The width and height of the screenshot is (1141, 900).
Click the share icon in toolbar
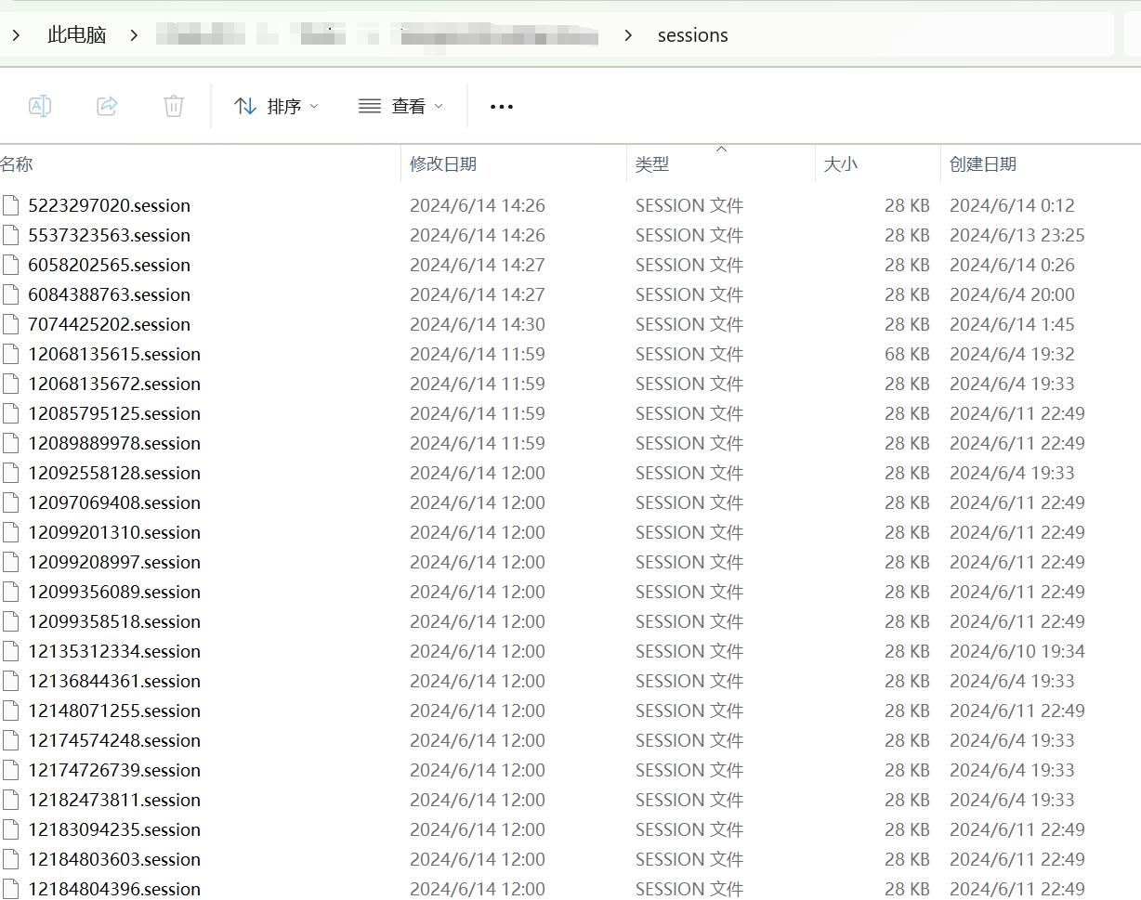pos(107,106)
